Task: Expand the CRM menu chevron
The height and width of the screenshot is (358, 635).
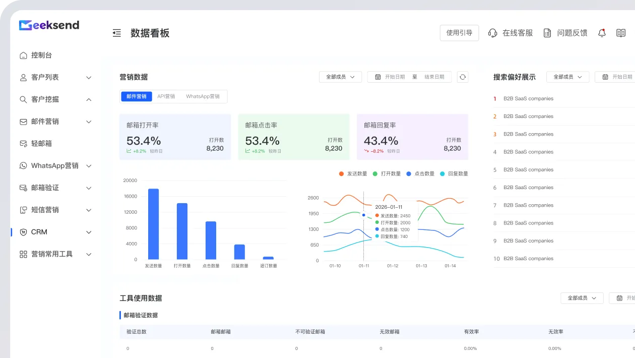Action: 89,232
